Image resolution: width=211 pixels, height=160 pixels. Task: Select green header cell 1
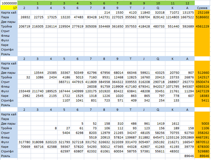[38, 3]
